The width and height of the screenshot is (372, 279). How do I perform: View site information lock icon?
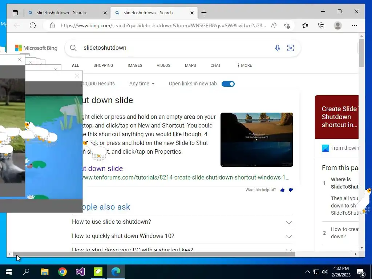click(x=52, y=25)
